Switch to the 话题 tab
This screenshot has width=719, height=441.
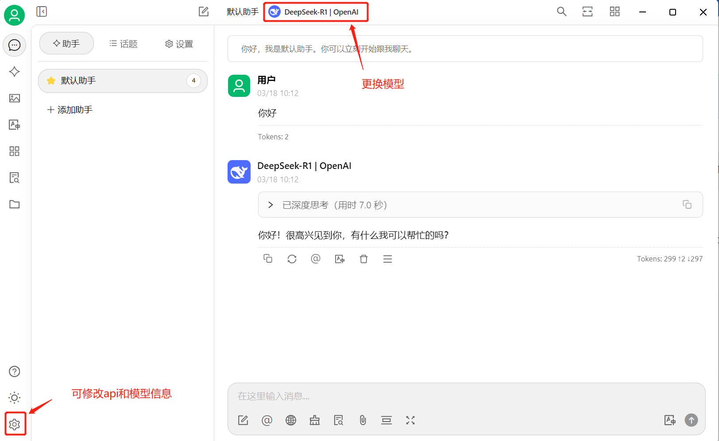(x=124, y=43)
